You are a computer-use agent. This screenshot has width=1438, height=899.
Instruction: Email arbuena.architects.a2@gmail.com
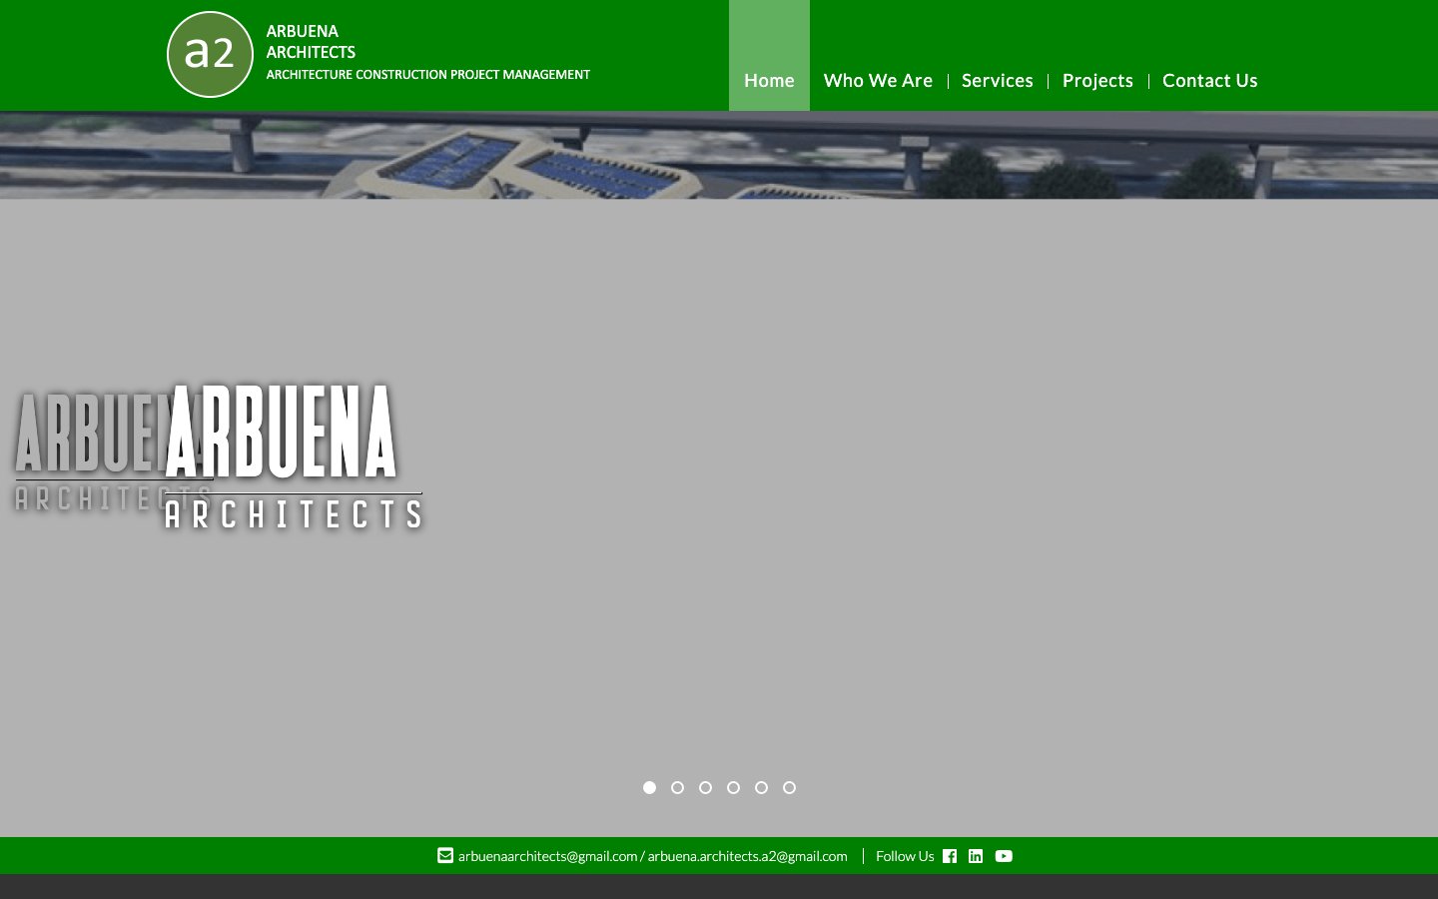click(747, 856)
